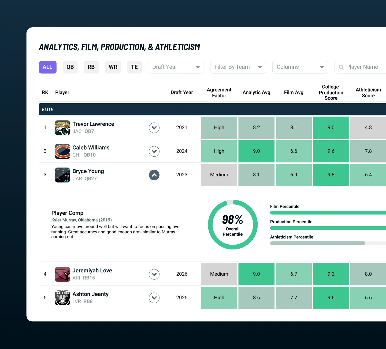386x349 pixels.
Task: Click the Athleticism Percentile progress bar
Action: 328,243
